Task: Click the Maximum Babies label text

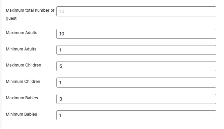Action: pyautogui.click(x=22, y=98)
